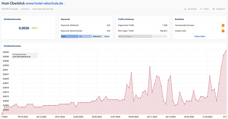
Task: Select the Webseite intent bar segment
Action: point(98,36)
